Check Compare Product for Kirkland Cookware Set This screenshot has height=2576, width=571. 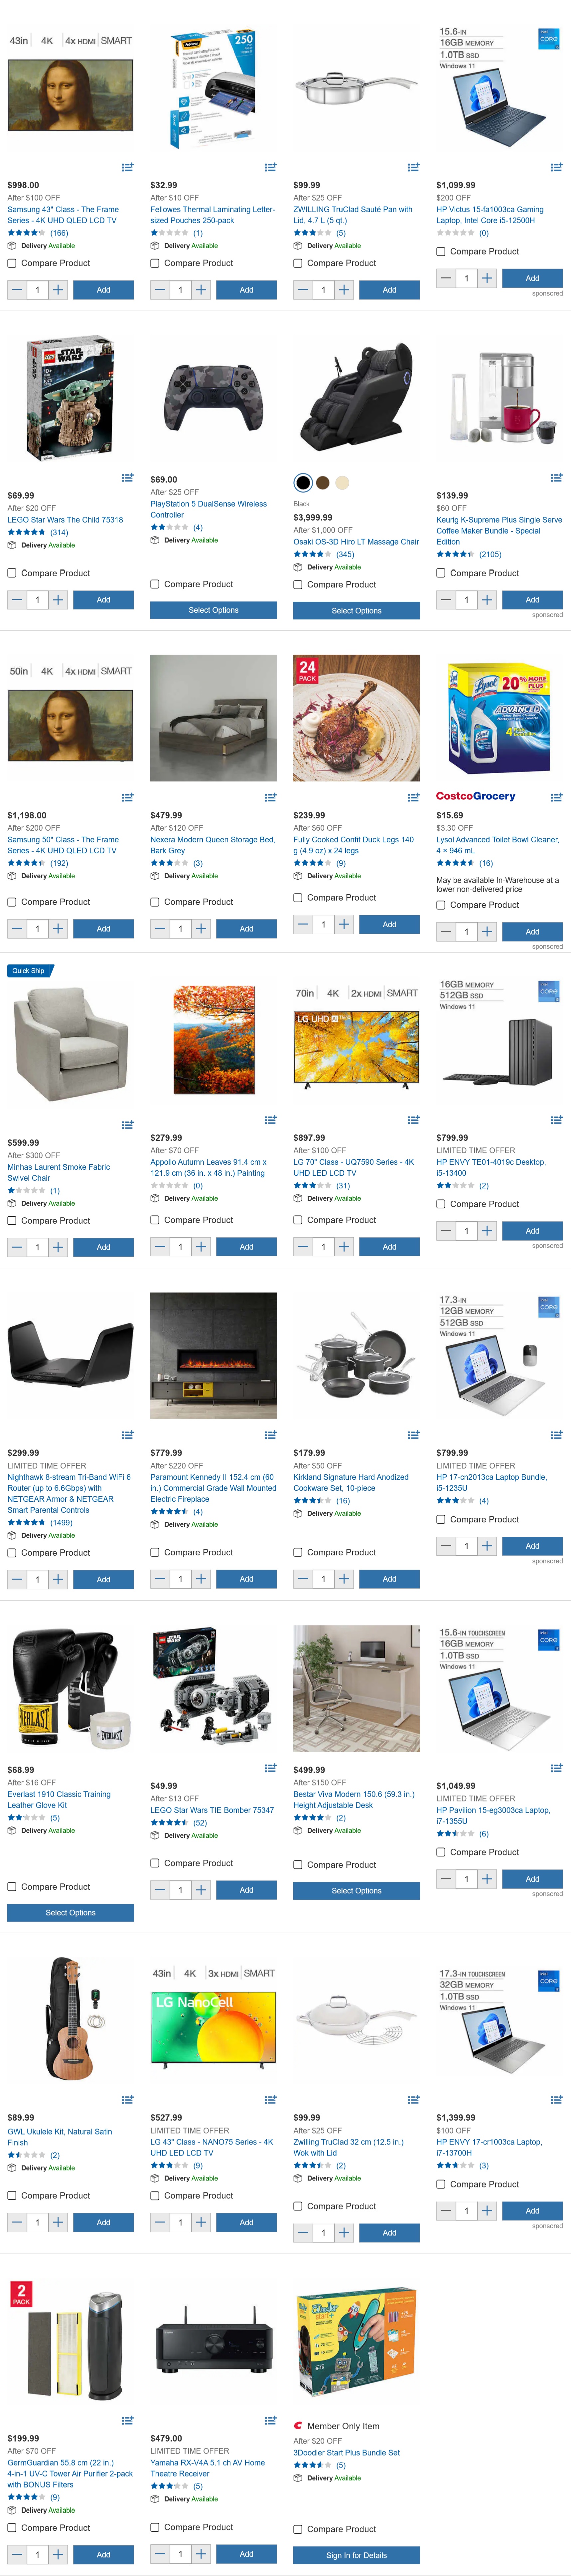pyautogui.click(x=298, y=1552)
